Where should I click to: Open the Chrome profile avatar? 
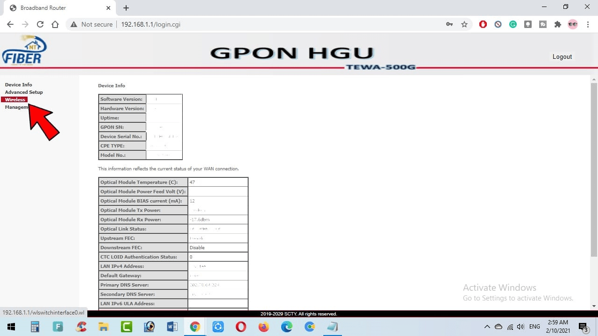(x=573, y=24)
